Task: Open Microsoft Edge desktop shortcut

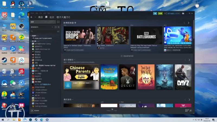Action: pyautogui.click(x=21, y=17)
